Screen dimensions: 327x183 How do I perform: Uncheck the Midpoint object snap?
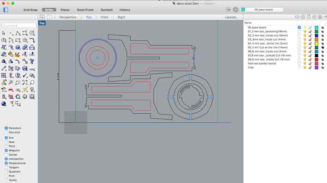click(7, 150)
